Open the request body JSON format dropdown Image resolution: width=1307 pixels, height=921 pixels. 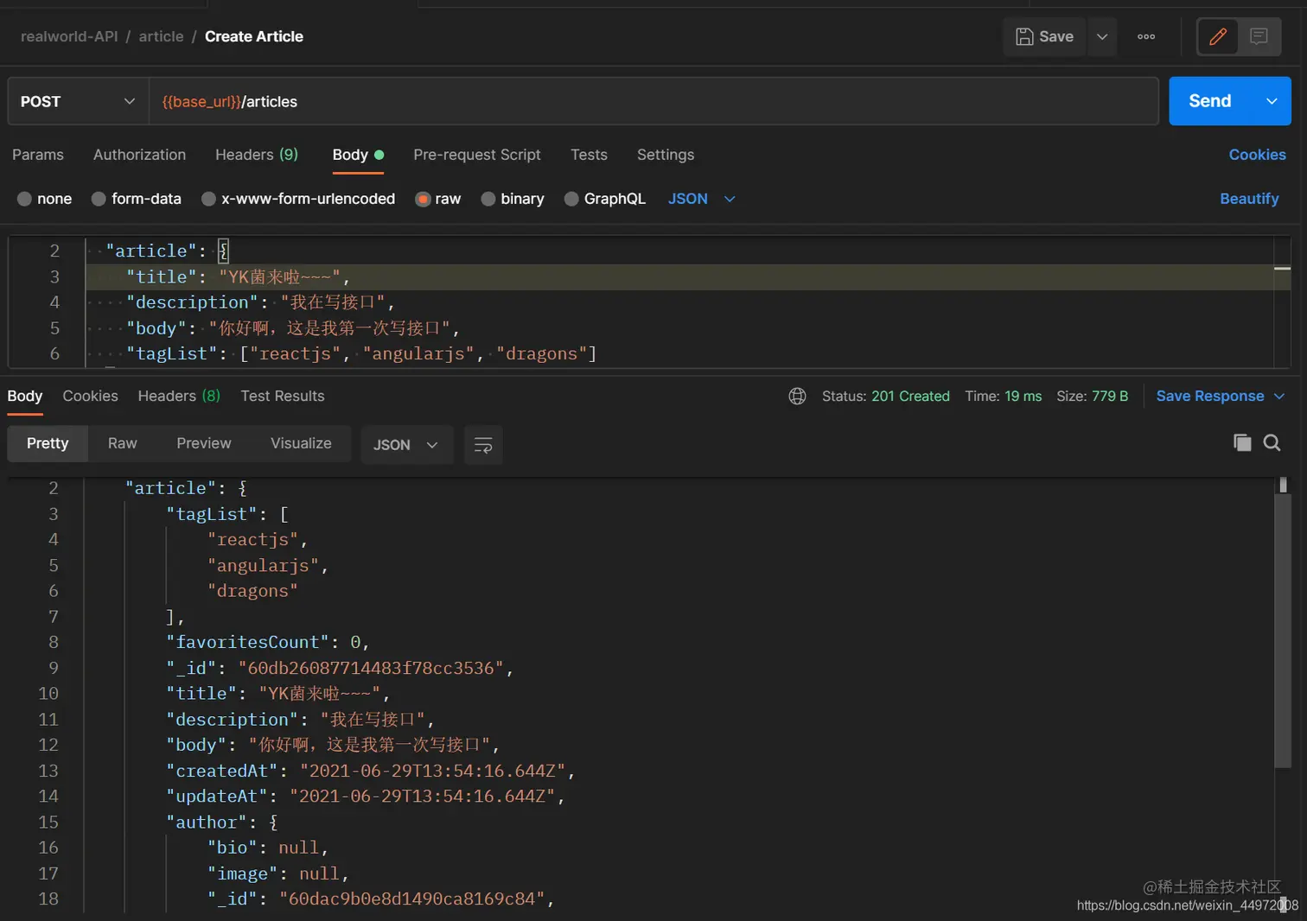coord(701,199)
